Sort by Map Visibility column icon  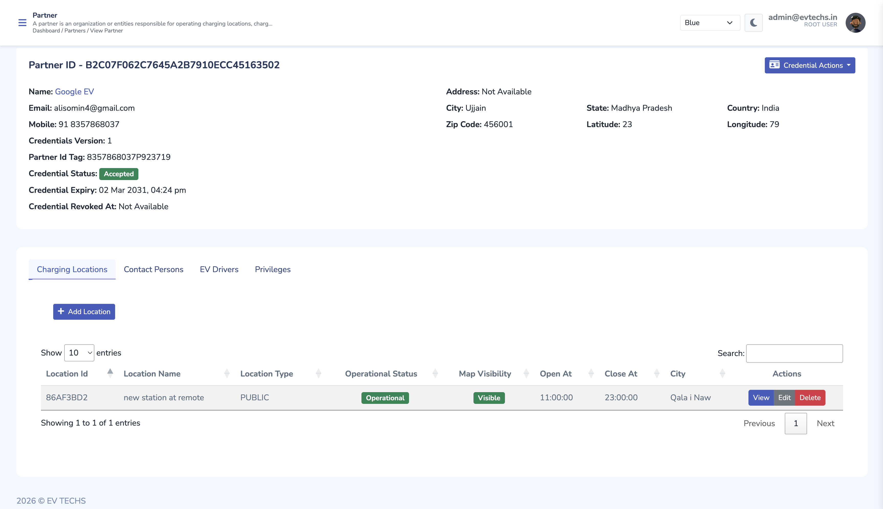pyautogui.click(x=526, y=373)
